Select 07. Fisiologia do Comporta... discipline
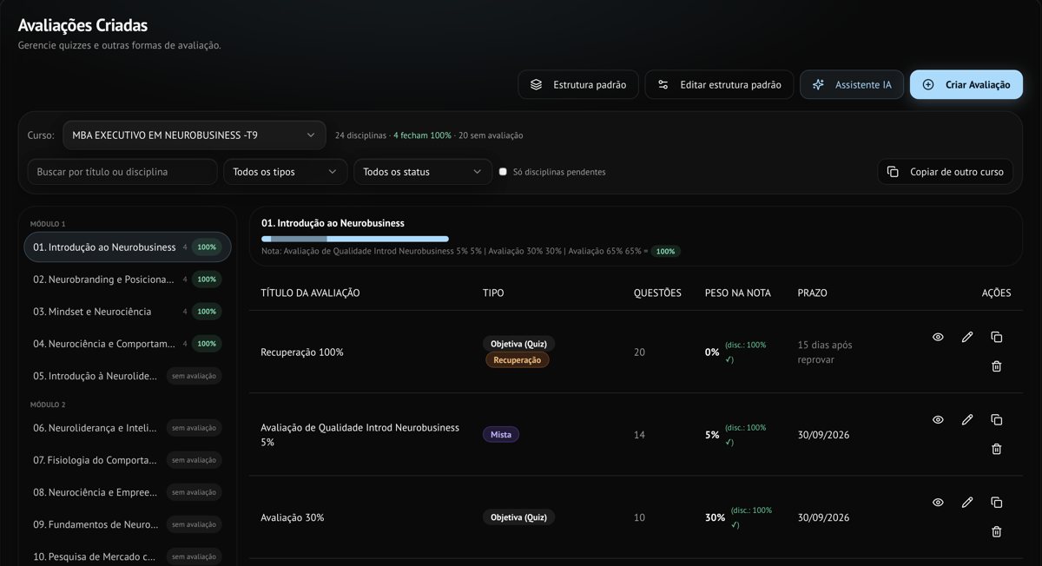 pos(128,460)
